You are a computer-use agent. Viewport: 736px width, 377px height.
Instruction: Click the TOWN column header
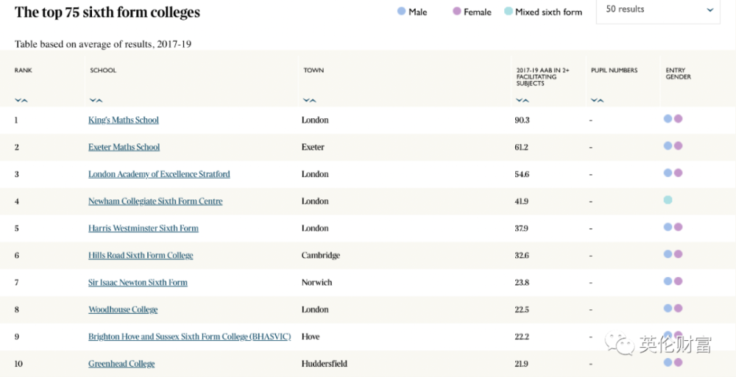314,71
